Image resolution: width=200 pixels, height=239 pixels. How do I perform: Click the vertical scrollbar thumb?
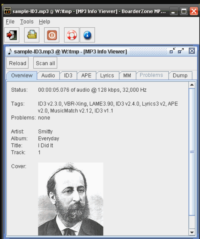pyautogui.click(x=192, y=152)
